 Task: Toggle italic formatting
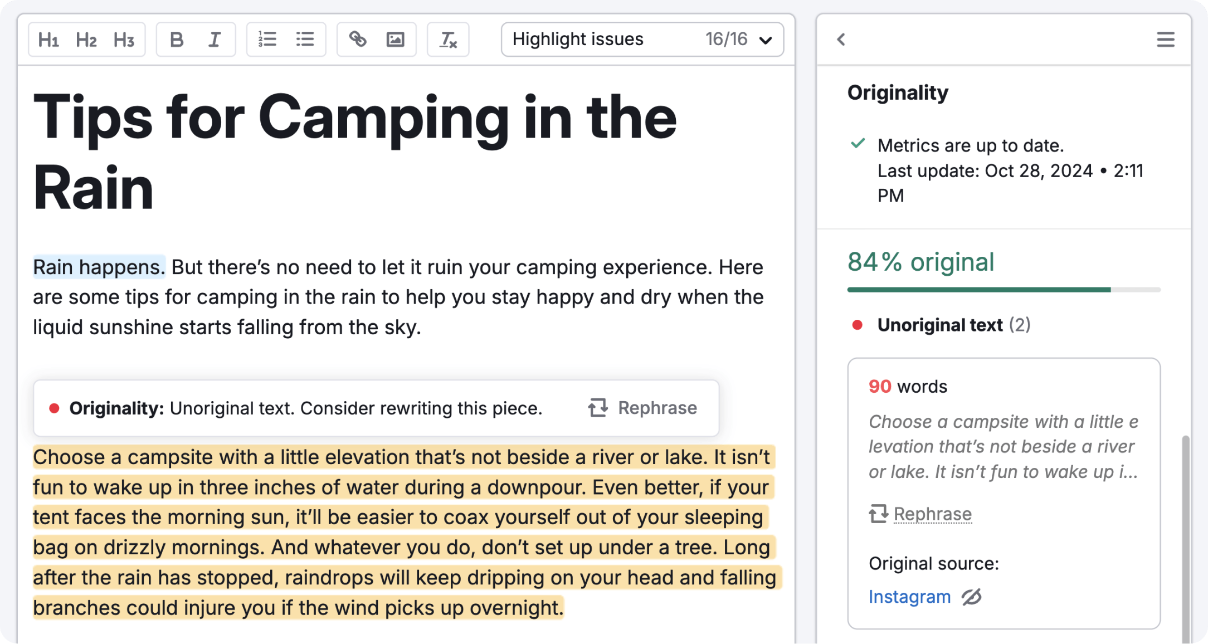coord(214,39)
